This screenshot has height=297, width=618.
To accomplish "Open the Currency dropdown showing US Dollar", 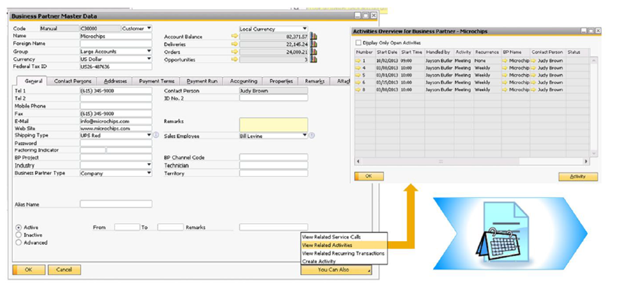I will pos(148,59).
